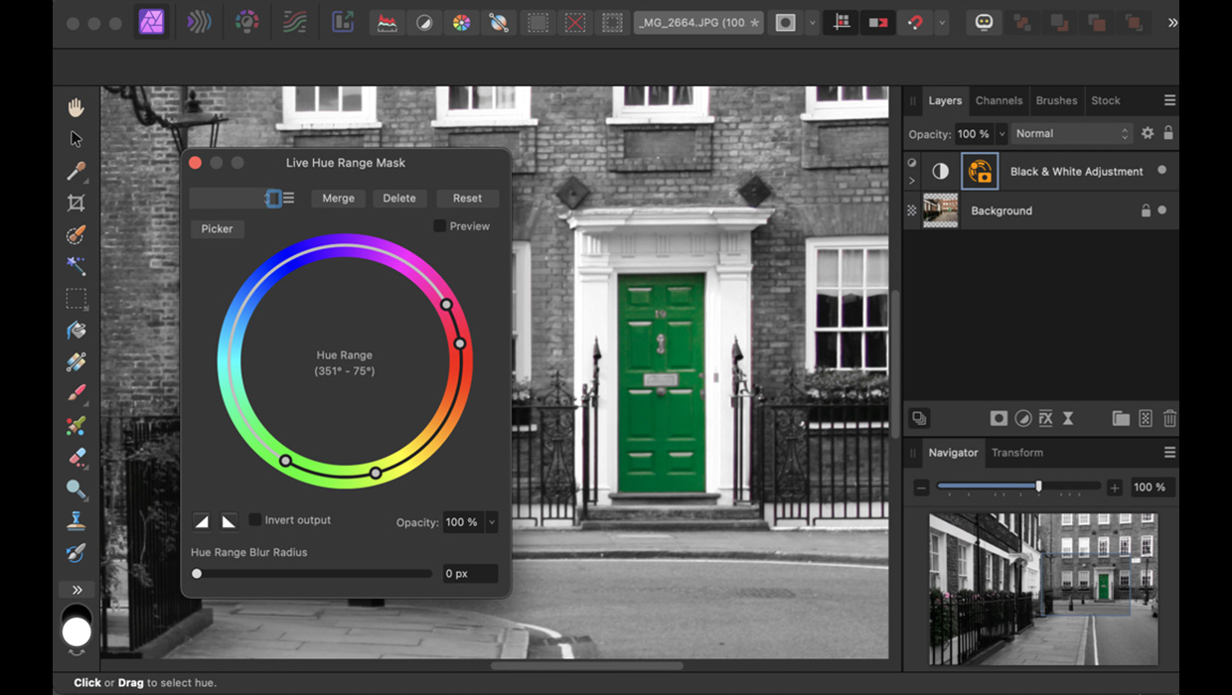1232x695 pixels.
Task: Click Select All toolbar icon
Action: (x=538, y=22)
